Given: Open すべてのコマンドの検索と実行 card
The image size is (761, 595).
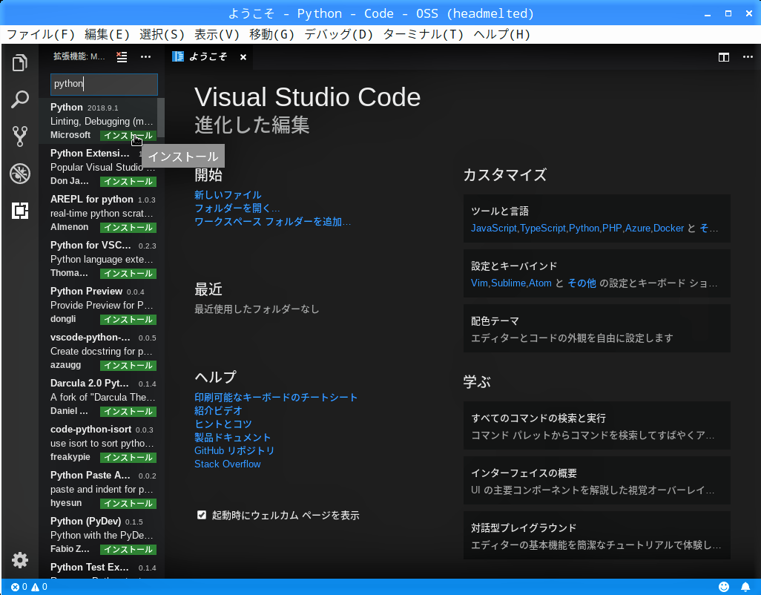Looking at the screenshot, I should coord(596,426).
